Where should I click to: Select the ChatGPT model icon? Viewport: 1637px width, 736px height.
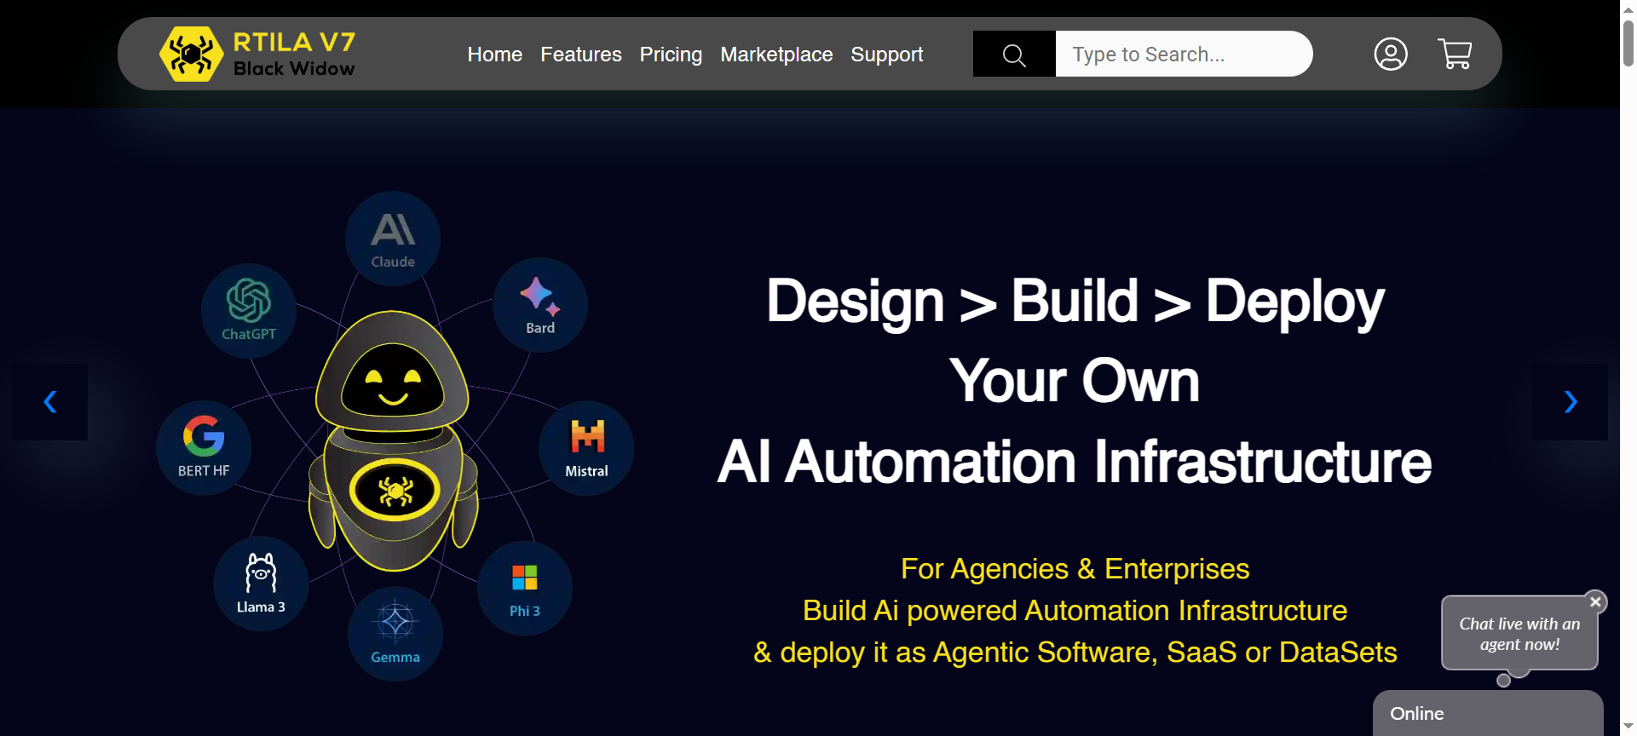pyautogui.click(x=249, y=310)
